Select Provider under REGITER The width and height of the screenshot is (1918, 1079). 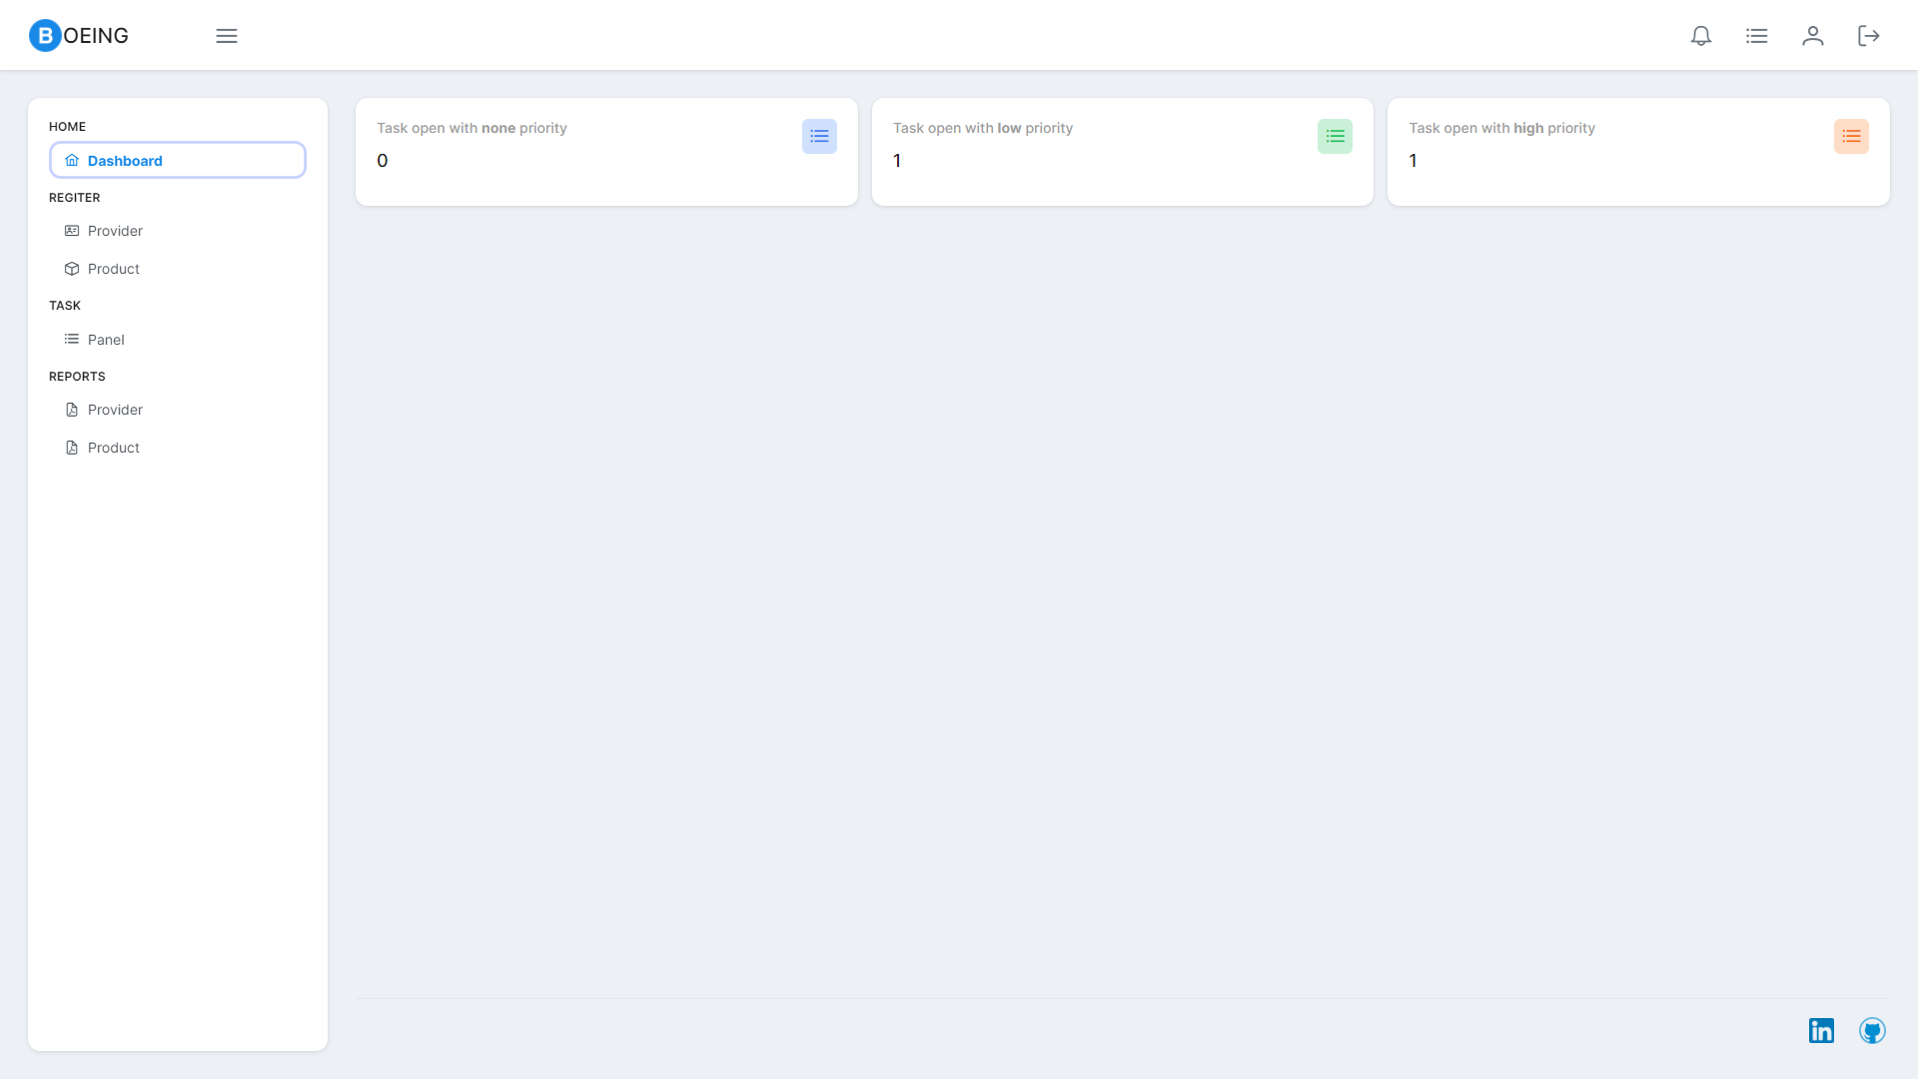(x=116, y=230)
